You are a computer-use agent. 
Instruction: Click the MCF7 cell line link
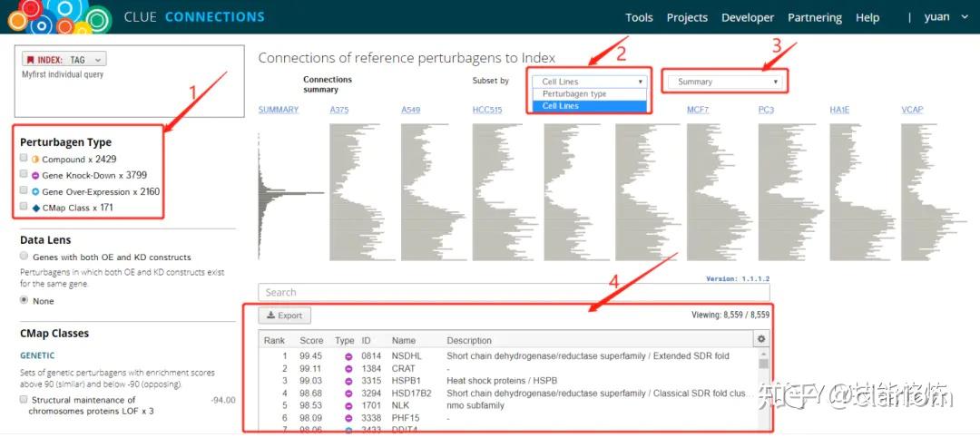click(697, 110)
